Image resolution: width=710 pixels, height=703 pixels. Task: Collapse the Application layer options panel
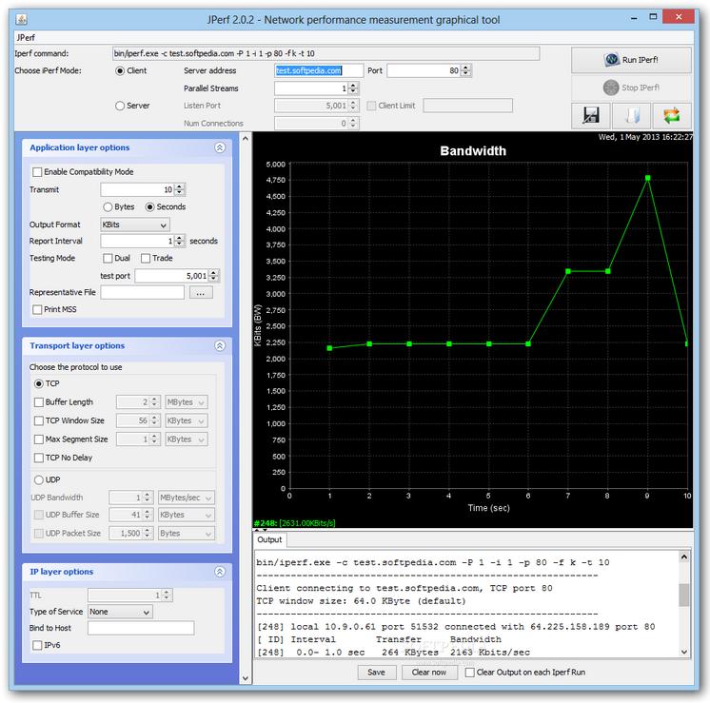(220, 147)
